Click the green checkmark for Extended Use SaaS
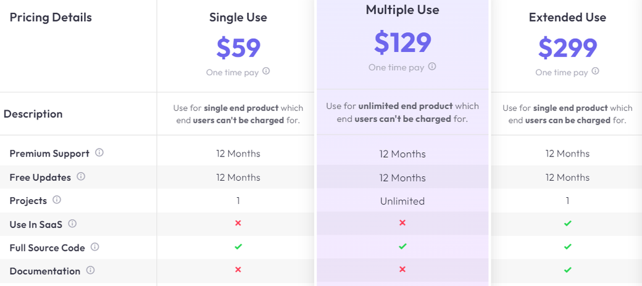This screenshot has width=642, height=286. coord(567,223)
